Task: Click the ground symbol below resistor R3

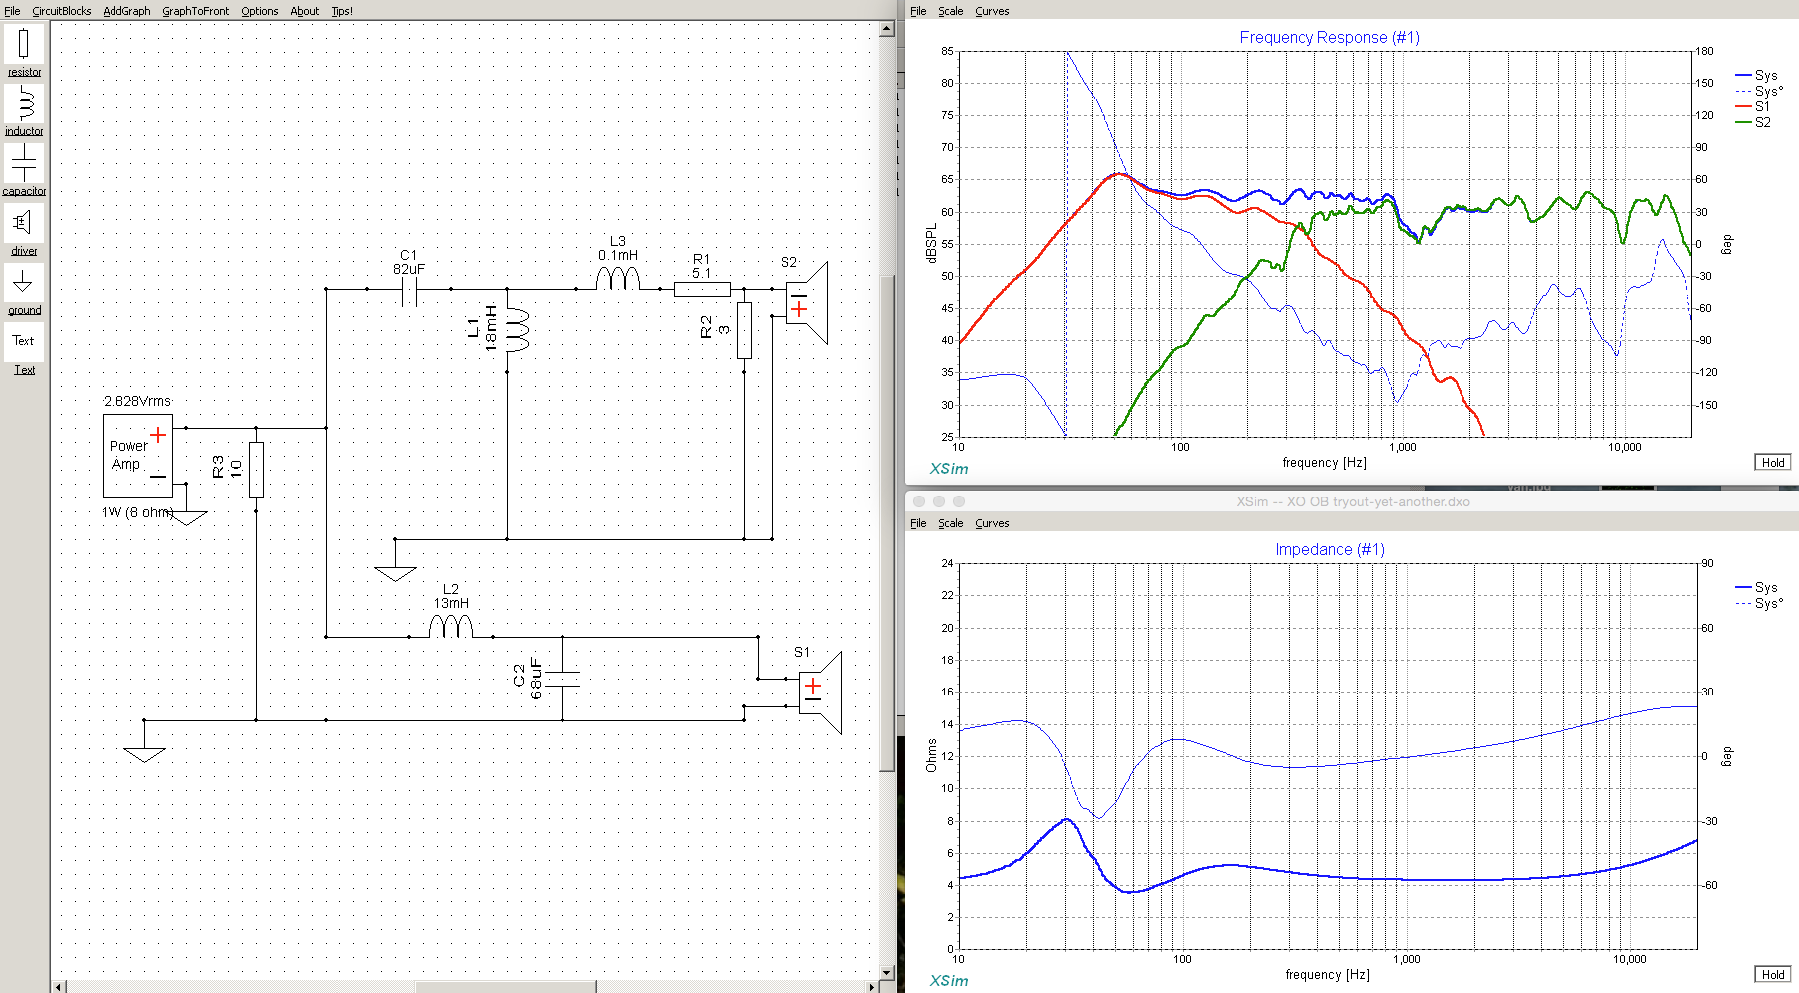Action: pos(144,754)
